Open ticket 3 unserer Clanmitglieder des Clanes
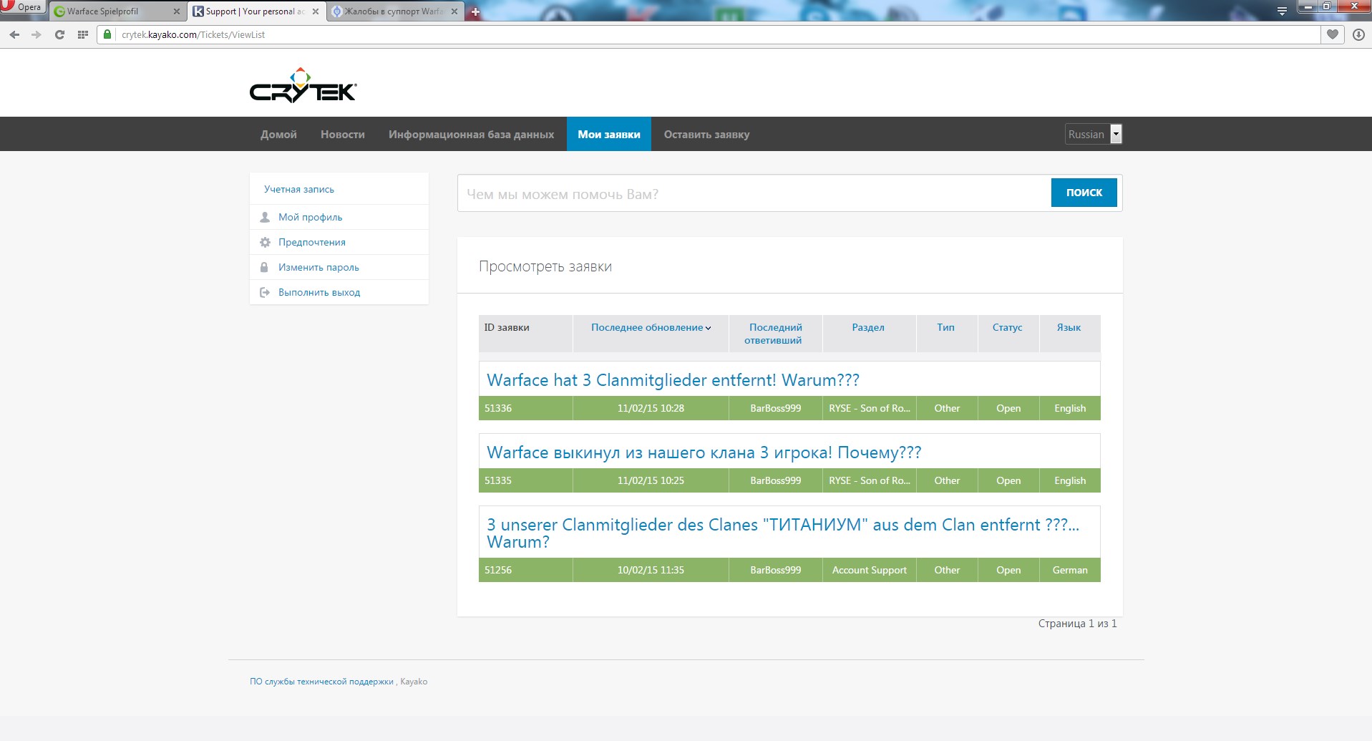 click(783, 533)
